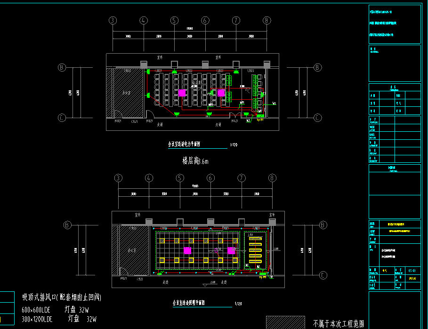Click W1 cable label right of the power plan
Image resolution: width=428 pixels, height=329 pixels.
274,104
